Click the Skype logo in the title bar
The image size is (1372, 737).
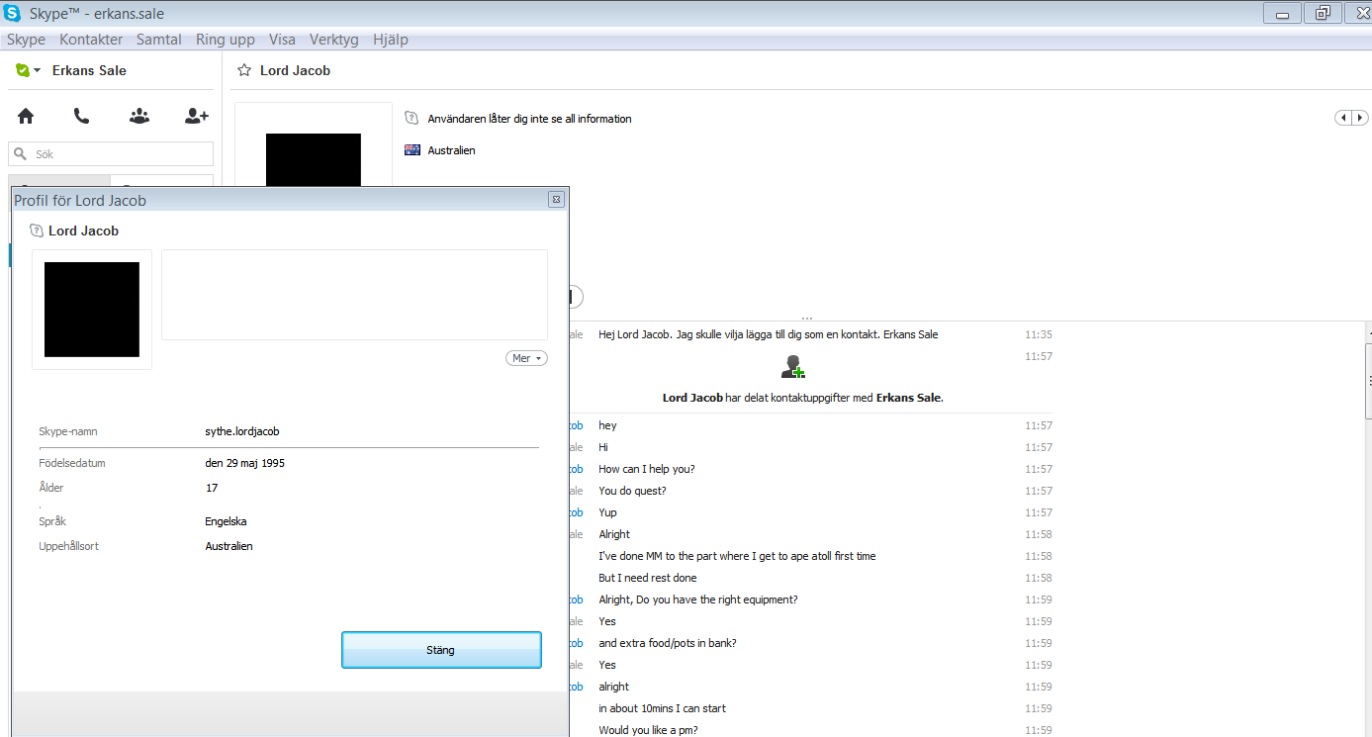click(x=13, y=13)
